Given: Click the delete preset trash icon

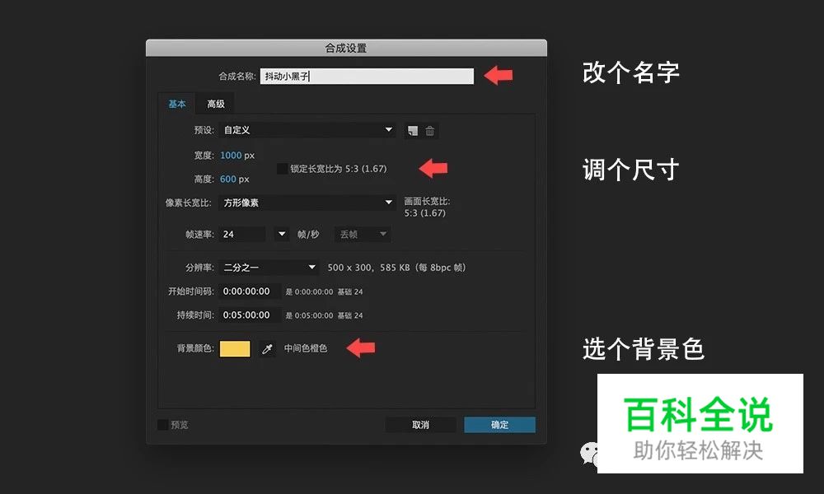Looking at the screenshot, I should tap(430, 130).
